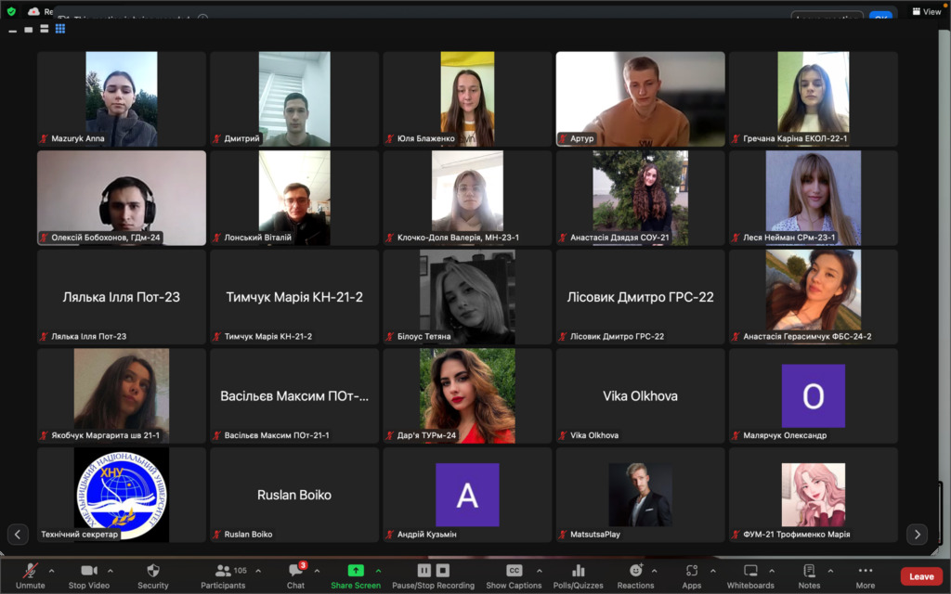Go to next page of participants

click(x=917, y=534)
